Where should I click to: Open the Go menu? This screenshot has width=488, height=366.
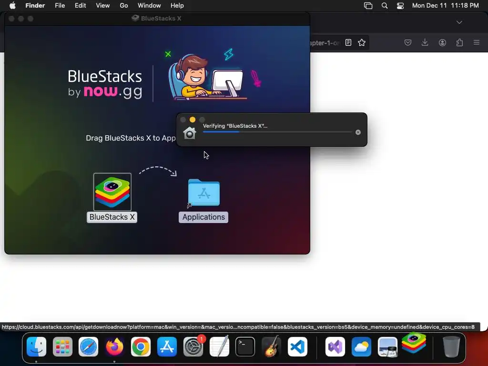click(x=124, y=6)
